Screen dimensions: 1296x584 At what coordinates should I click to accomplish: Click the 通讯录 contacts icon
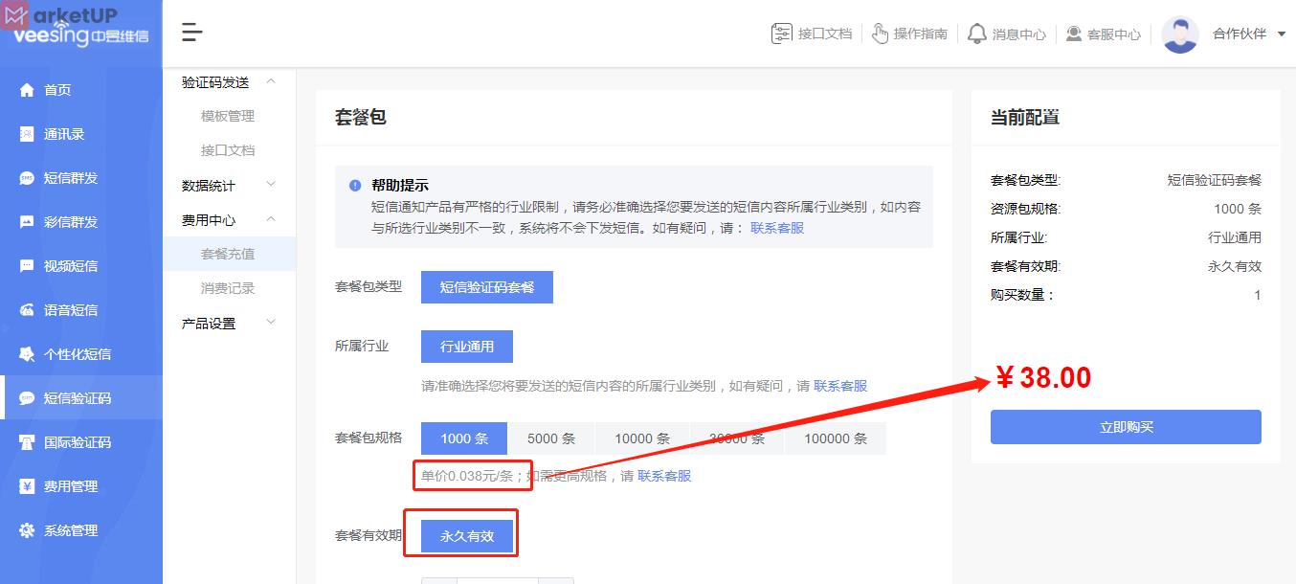tap(27, 134)
